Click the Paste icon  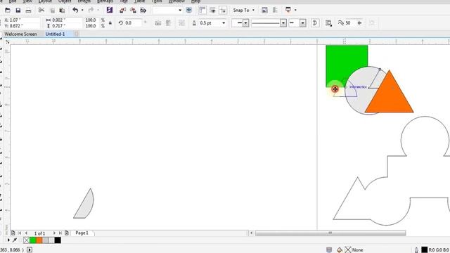[62, 11]
